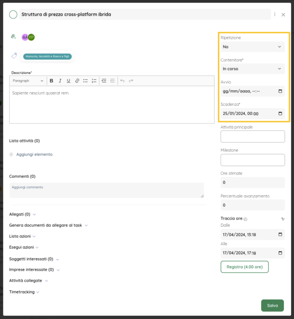Mark task complete with the title circle
This screenshot has width=294, height=319.
(13, 14)
